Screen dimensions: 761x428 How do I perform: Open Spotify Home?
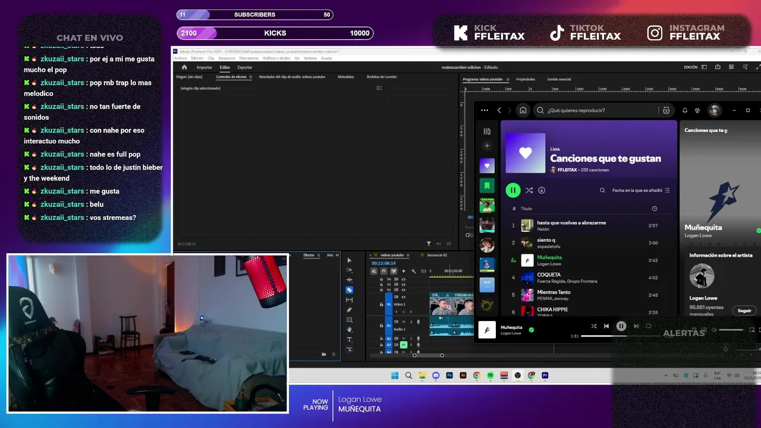point(523,110)
